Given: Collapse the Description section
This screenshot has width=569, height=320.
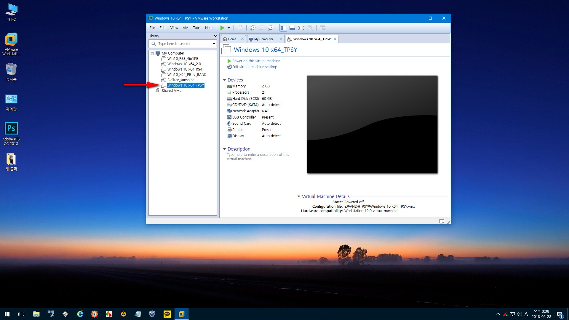Looking at the screenshot, I should coord(224,149).
